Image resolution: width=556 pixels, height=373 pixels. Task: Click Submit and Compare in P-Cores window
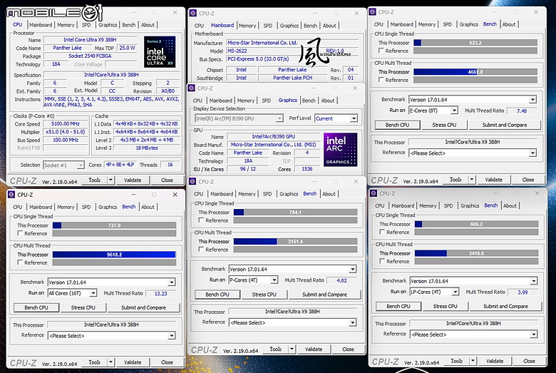coord(324,295)
